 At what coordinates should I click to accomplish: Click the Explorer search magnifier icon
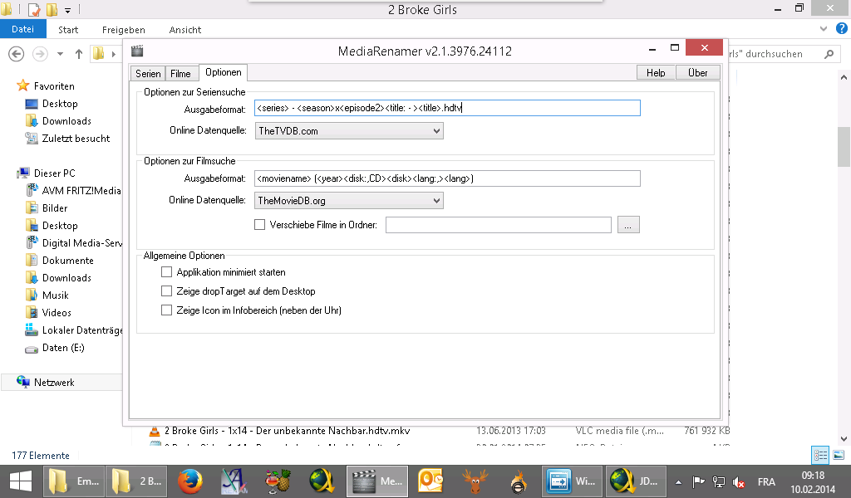click(829, 54)
